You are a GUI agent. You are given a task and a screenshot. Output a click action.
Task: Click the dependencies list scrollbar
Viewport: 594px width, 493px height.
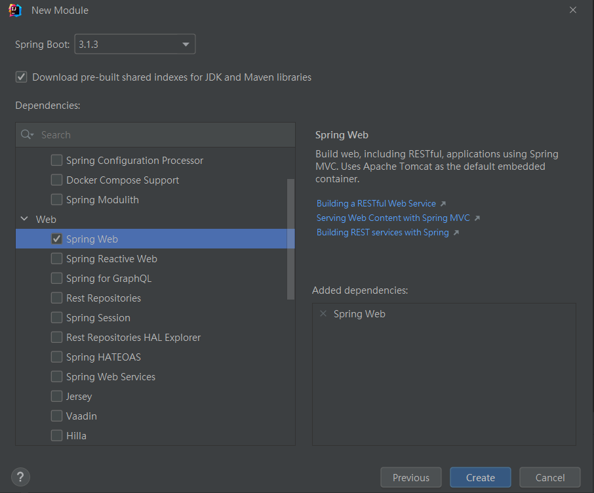click(x=290, y=239)
